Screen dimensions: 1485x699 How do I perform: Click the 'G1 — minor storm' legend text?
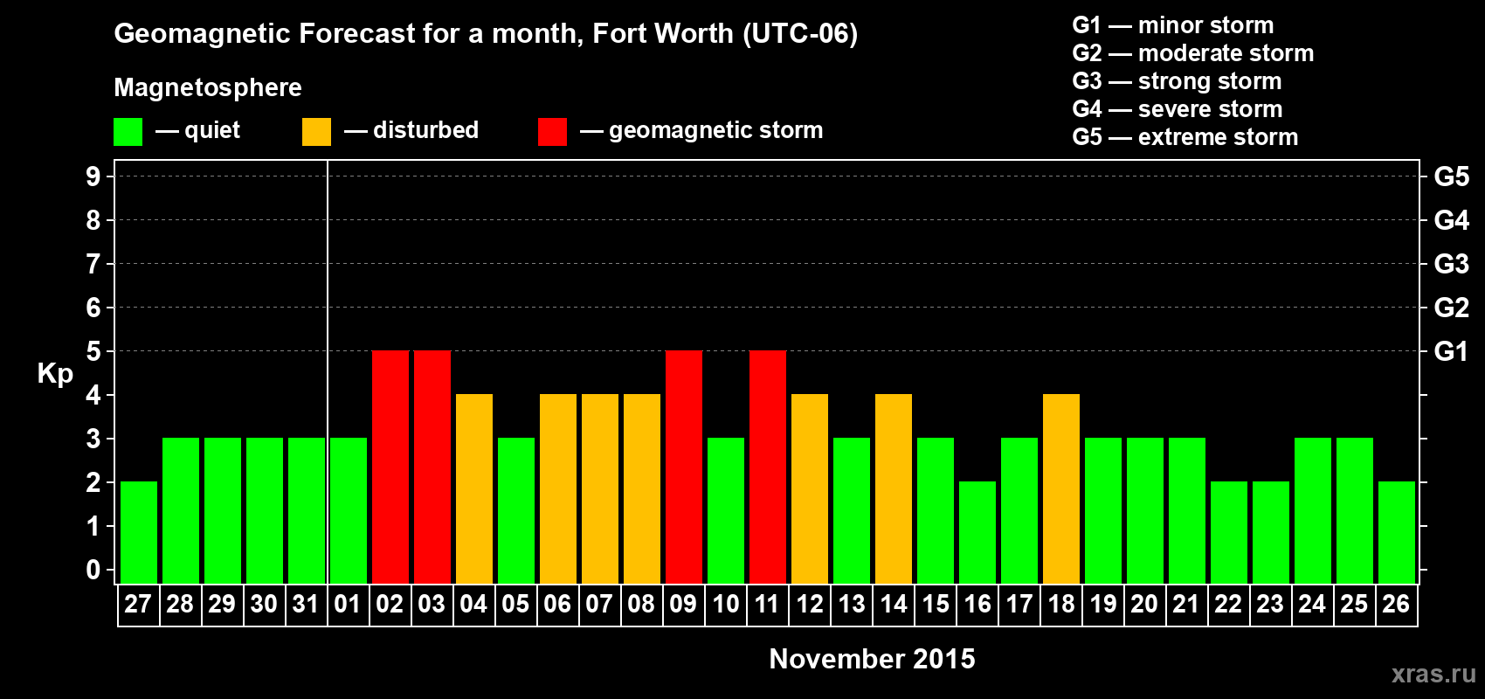(x=1173, y=25)
